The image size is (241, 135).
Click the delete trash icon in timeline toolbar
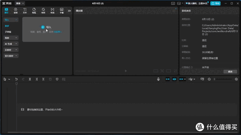[50, 79]
